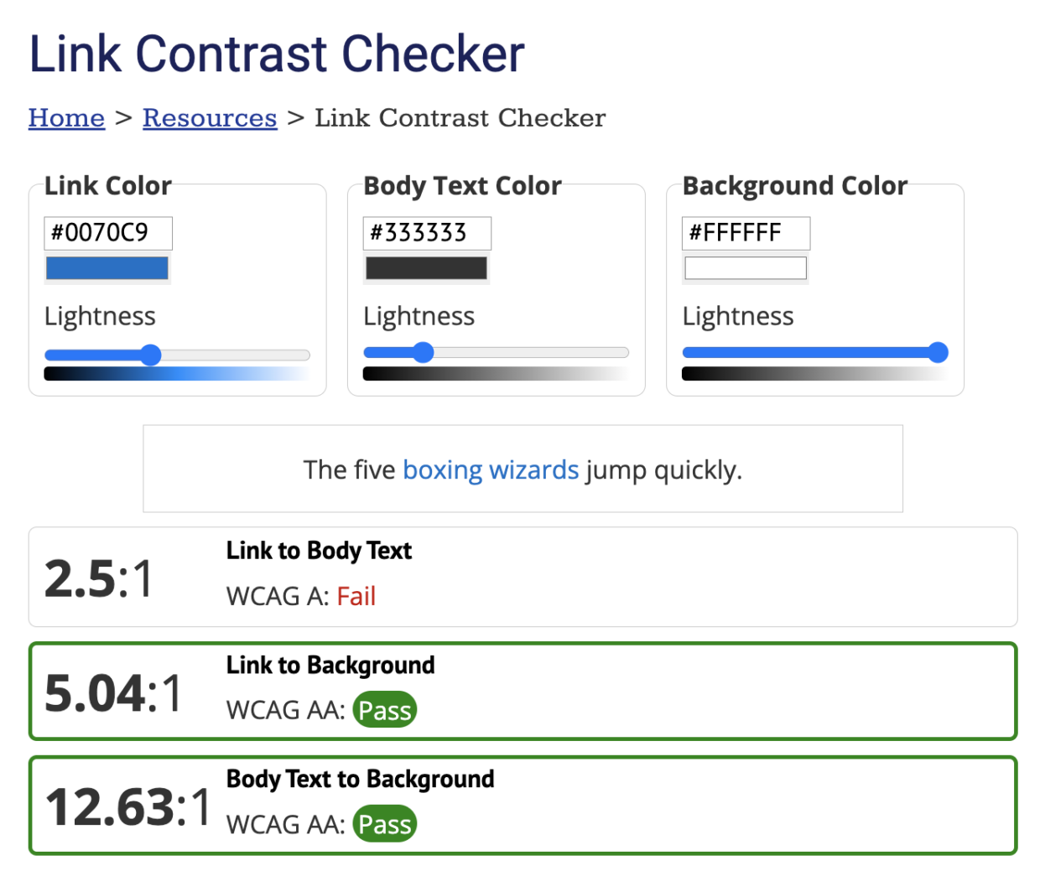1040x876 pixels.
Task: Select the white Background Color swatch
Action: (745, 267)
